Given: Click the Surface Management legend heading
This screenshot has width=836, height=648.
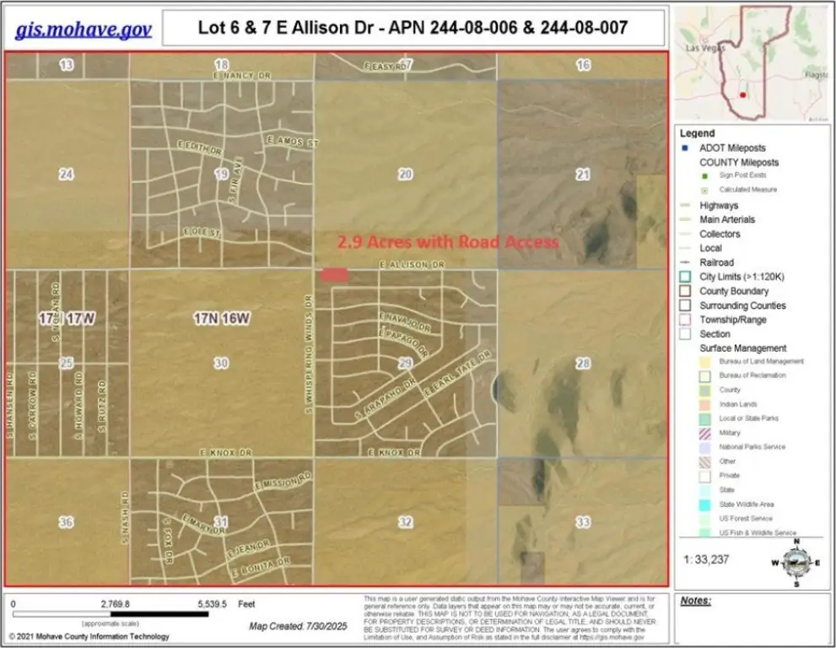Looking at the screenshot, I should 742,348.
